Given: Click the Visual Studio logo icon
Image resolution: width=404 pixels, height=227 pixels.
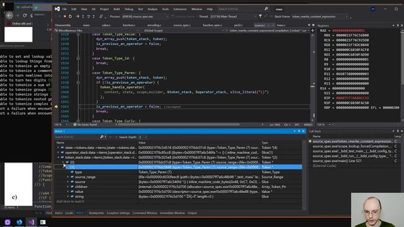Looking at the screenshot, I should tap(57, 9).
